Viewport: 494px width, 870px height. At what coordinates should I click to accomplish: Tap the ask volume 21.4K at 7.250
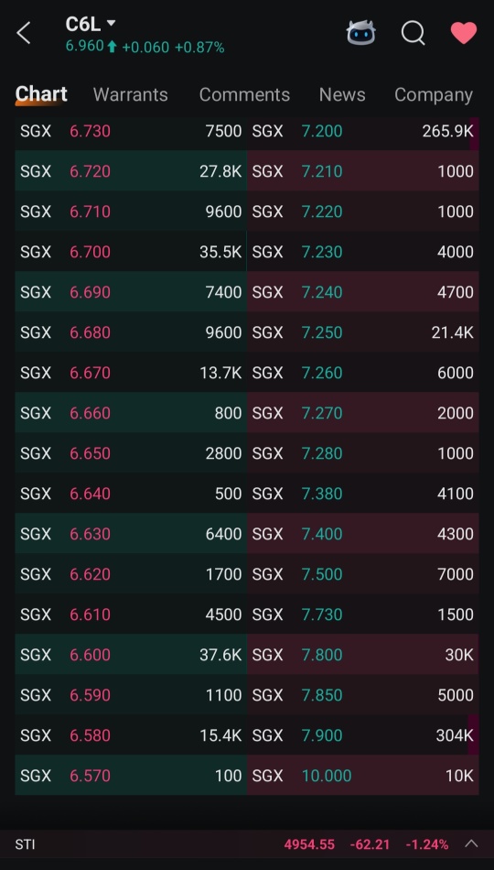click(453, 332)
